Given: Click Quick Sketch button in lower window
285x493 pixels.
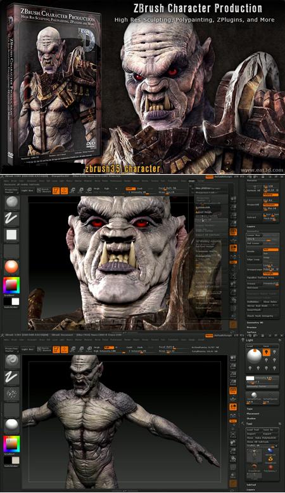Looking at the screenshot, I should pos(44,349).
